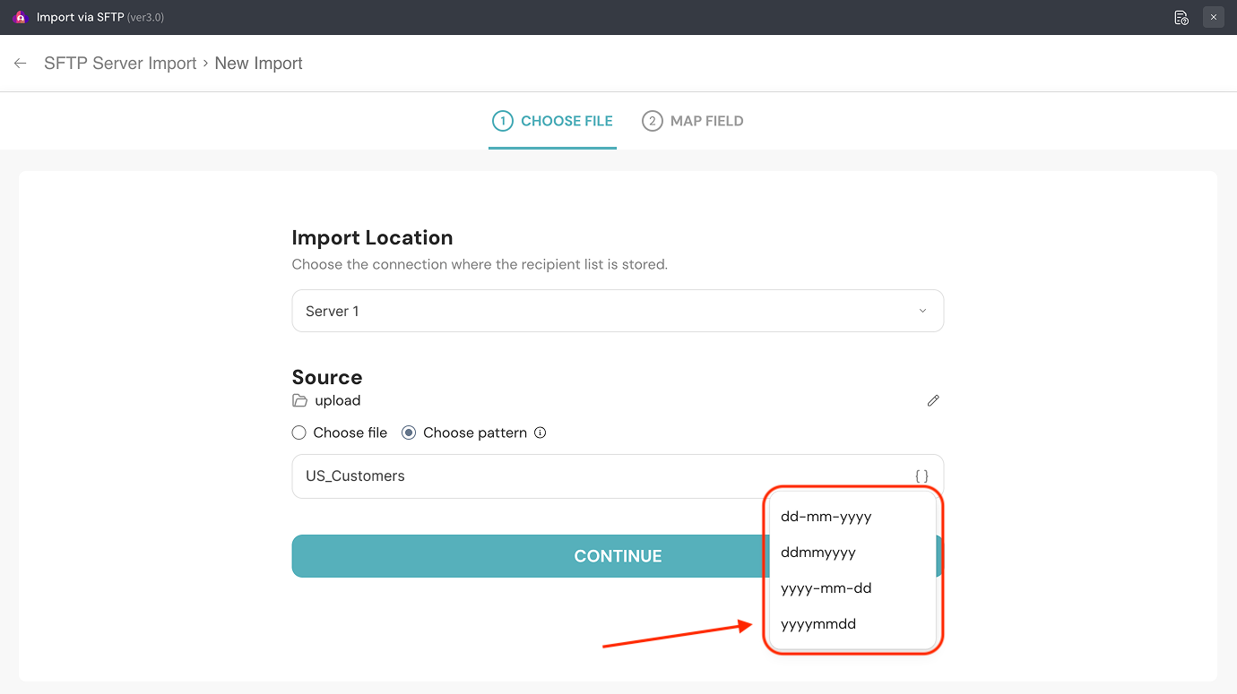Open the SFTP Server Import breadcrumb link
The image size is (1237, 694).
[x=120, y=64]
